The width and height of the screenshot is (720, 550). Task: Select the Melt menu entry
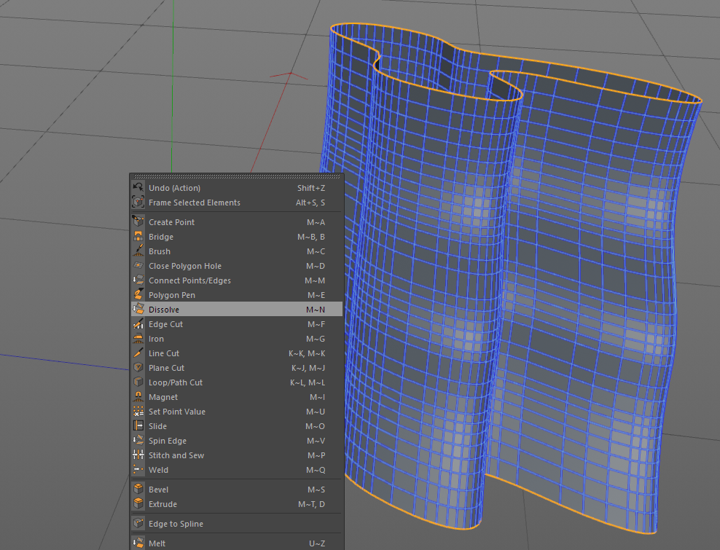click(237, 543)
